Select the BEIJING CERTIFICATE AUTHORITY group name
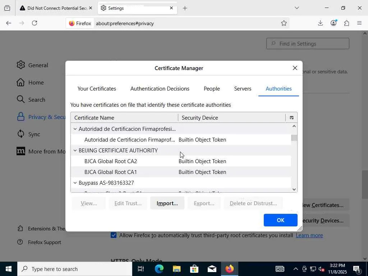Screen dimensions: 368x276 tap(118, 151)
